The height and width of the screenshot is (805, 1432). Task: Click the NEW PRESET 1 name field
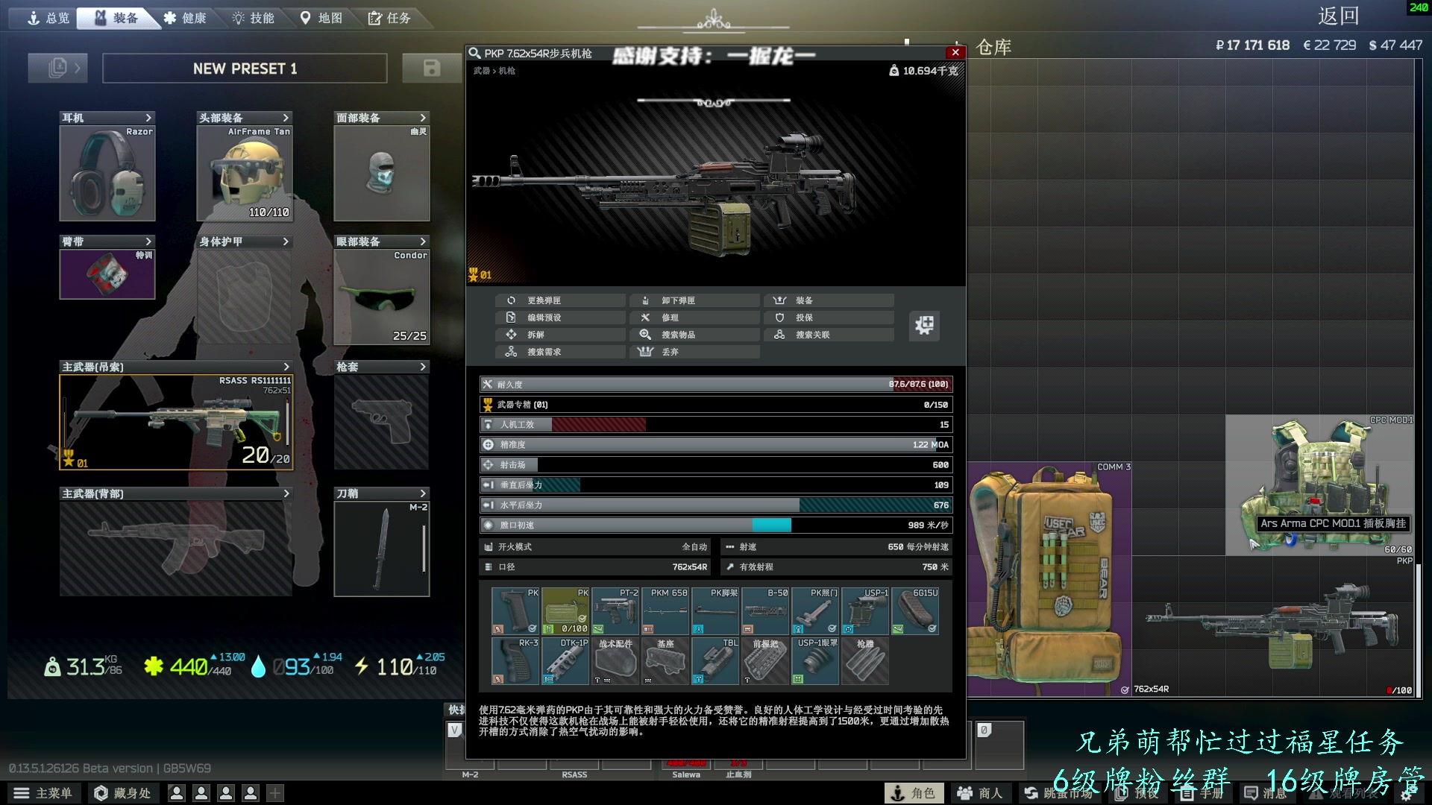[245, 69]
